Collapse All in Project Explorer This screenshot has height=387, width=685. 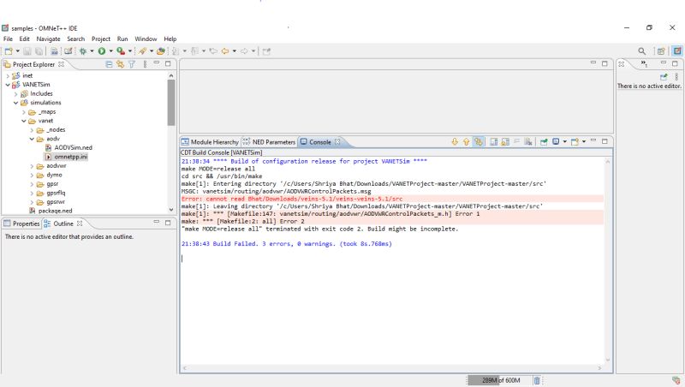coord(109,64)
